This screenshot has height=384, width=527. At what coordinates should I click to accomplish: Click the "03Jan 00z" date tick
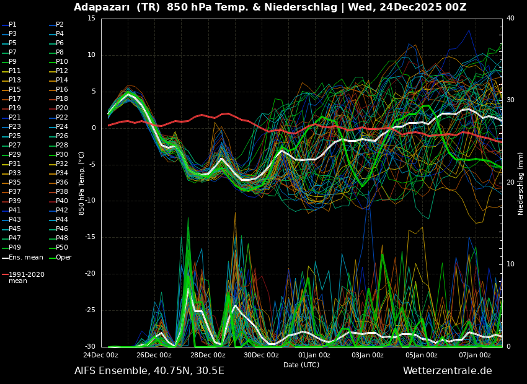(368, 355)
